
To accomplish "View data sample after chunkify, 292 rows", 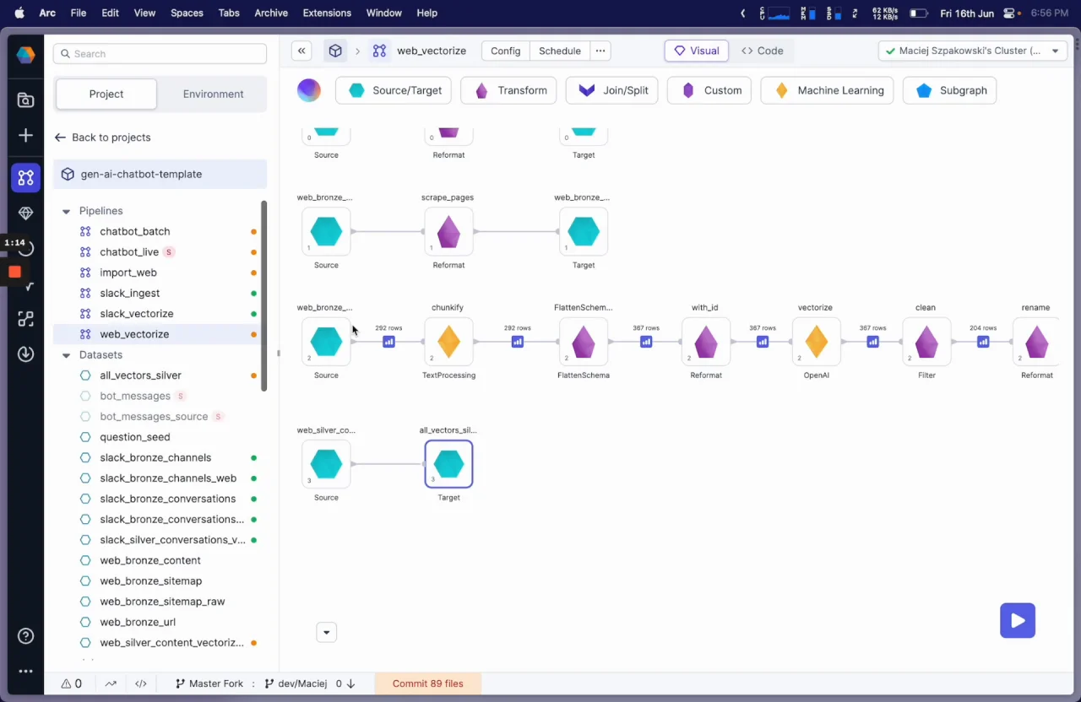I will [517, 342].
